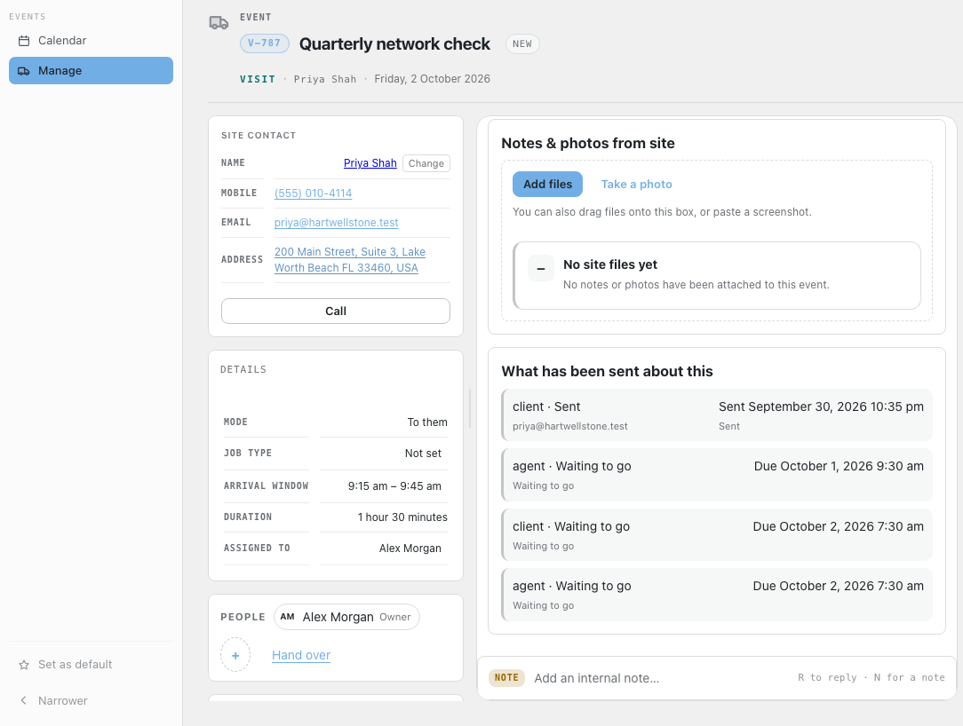Click the Alex Morgan Owner chip
The width and height of the screenshot is (963, 726).
click(346, 617)
